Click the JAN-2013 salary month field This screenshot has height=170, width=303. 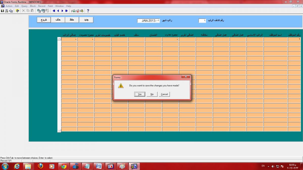tap(149, 21)
